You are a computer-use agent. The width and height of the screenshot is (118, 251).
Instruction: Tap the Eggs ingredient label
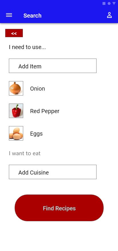click(36, 134)
